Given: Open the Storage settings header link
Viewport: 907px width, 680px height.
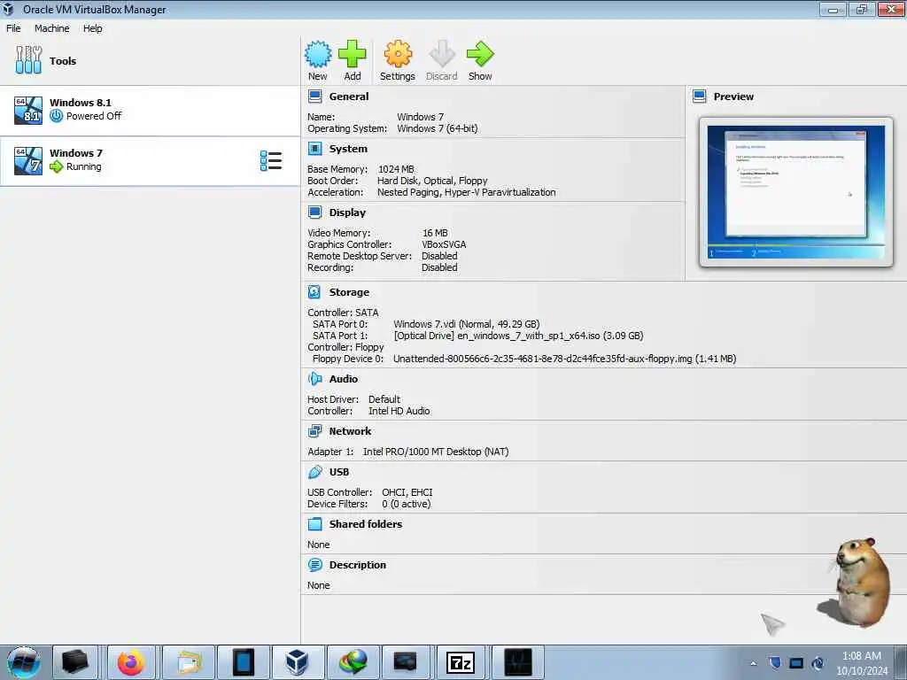Looking at the screenshot, I should coord(349,292).
